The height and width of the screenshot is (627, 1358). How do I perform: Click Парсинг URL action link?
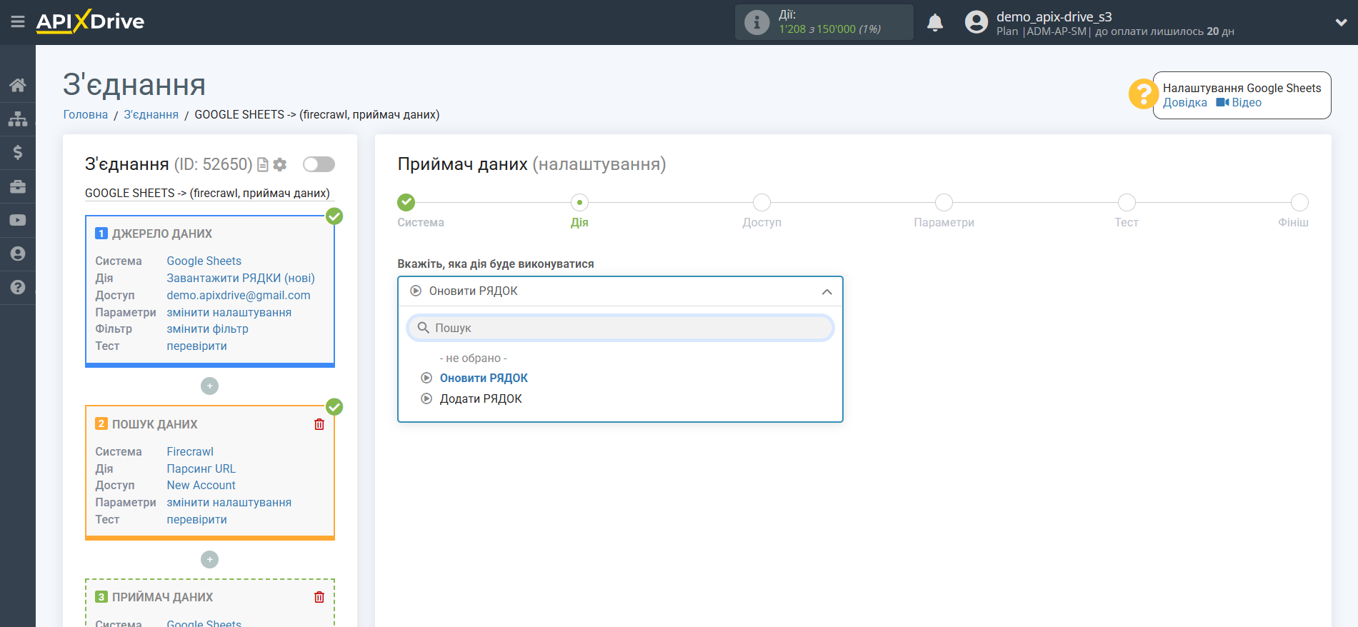pos(201,469)
